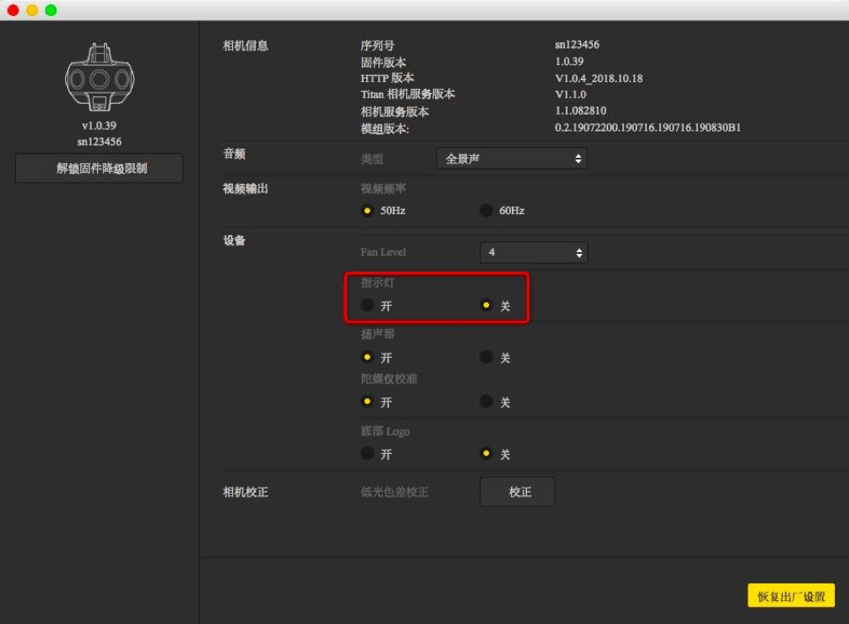Turn indicator light (指示灯) on

(367, 305)
